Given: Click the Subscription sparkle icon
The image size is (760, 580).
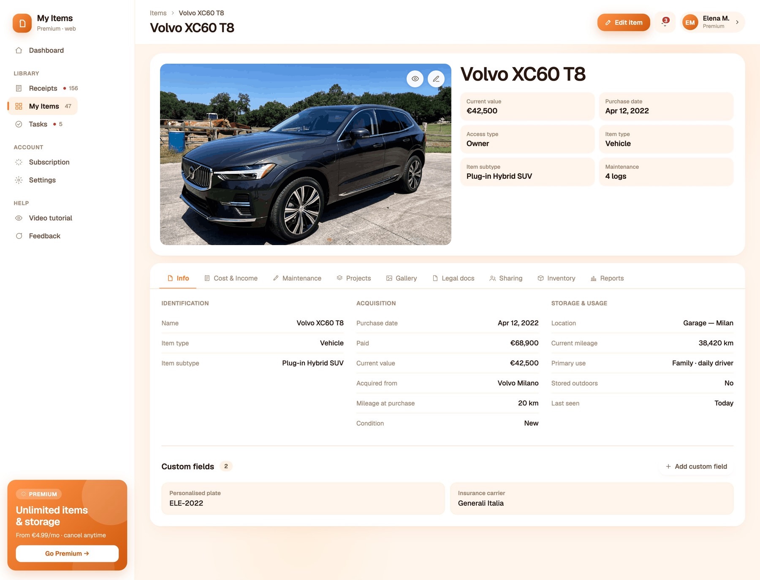Looking at the screenshot, I should pos(19,162).
